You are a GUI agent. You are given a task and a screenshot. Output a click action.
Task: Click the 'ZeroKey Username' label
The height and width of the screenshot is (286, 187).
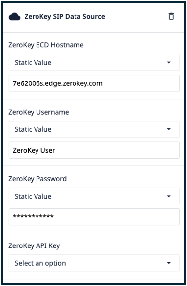(38, 112)
